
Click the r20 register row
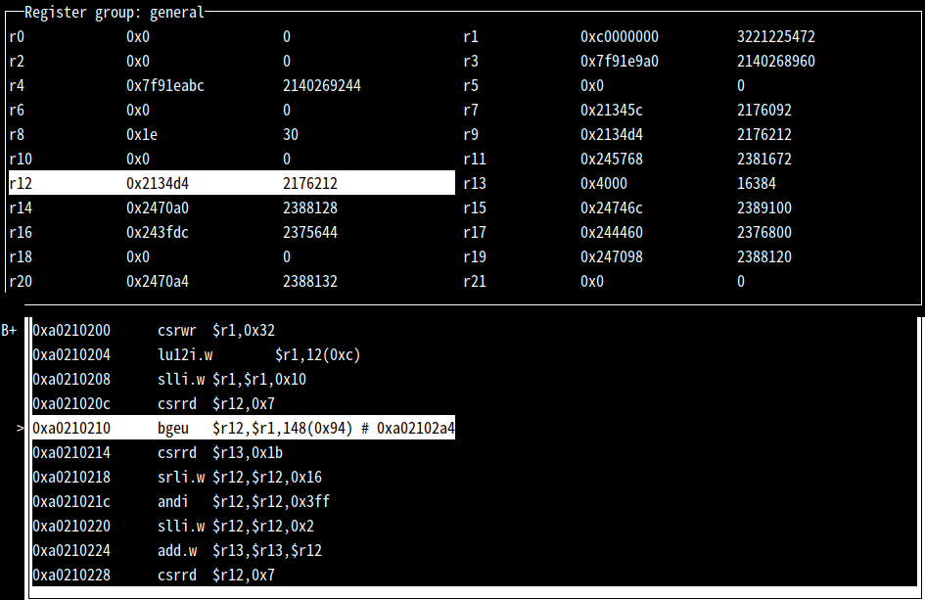pos(231,282)
